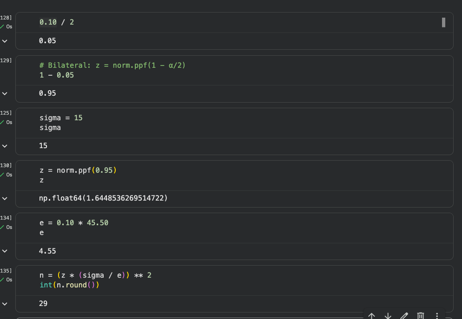This screenshot has width=462, height=319.
Task: Click the move cell up arrow
Action: tap(371, 316)
